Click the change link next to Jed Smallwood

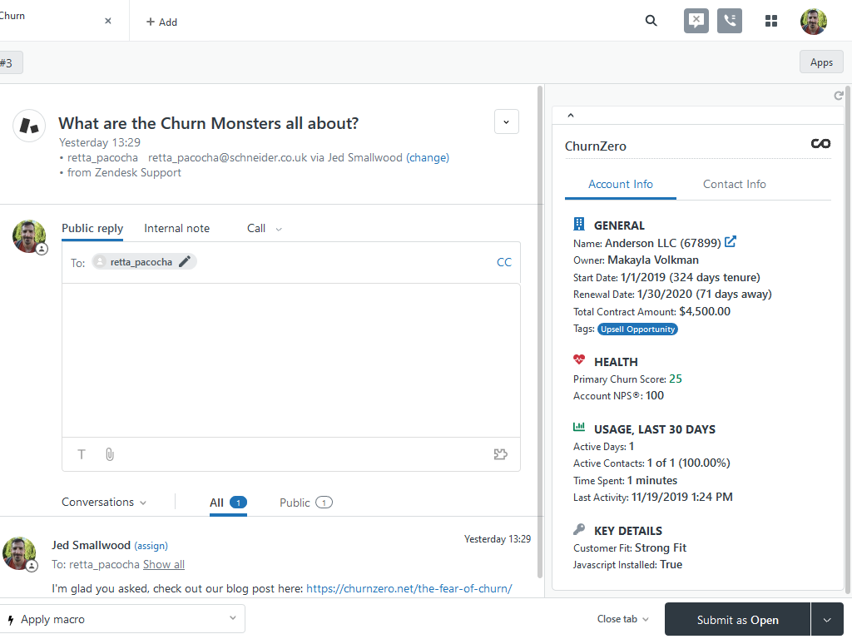point(428,157)
